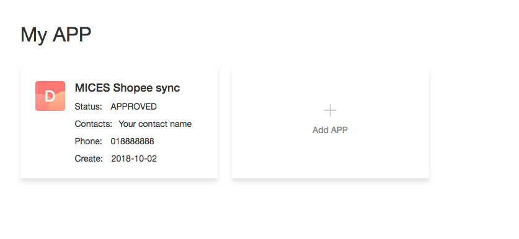Click the My APP page heading
The image size is (519, 239).
(56, 35)
